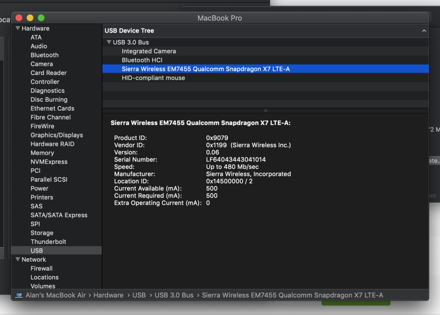Select SPI in the sidebar
The image size is (440, 315).
(x=35, y=224)
